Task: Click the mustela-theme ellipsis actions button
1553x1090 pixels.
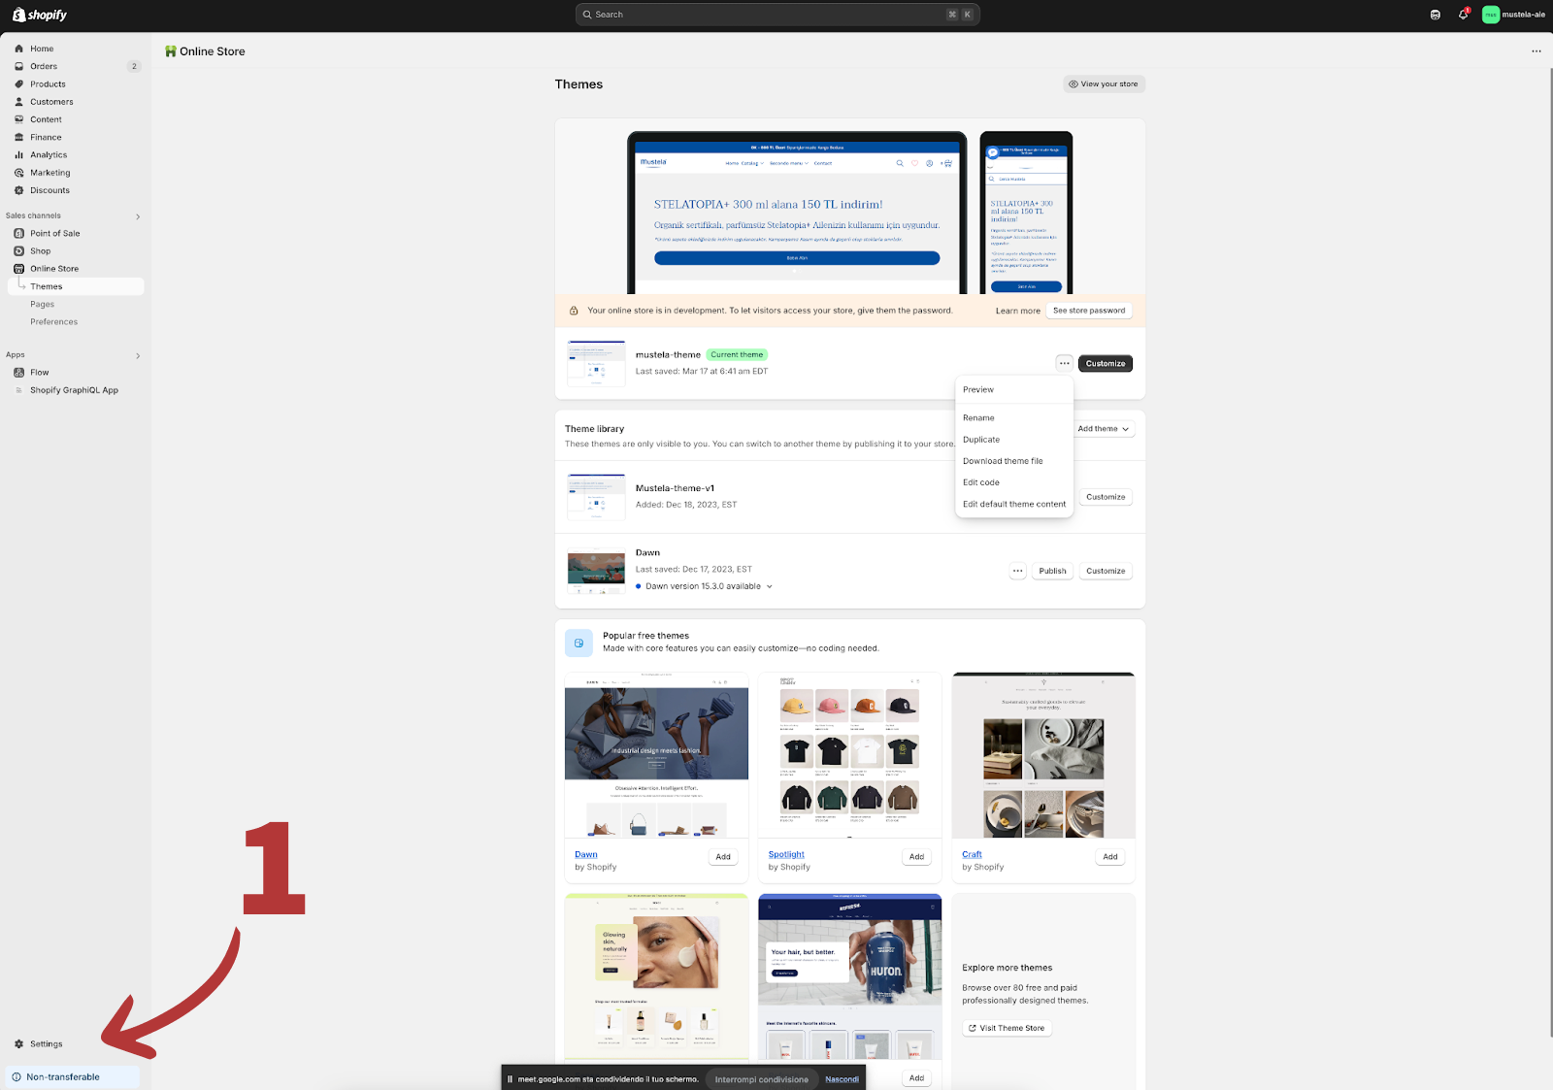Action: (1065, 364)
